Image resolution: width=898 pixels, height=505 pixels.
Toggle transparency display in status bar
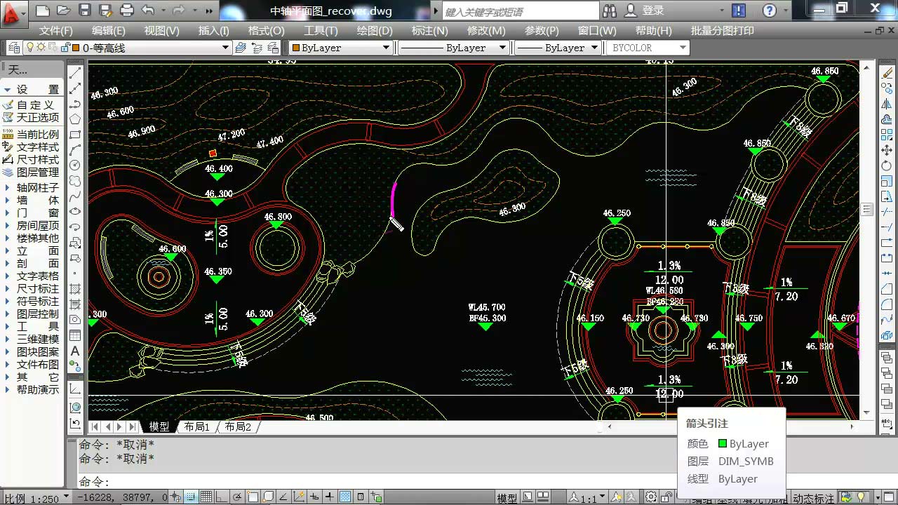344,497
